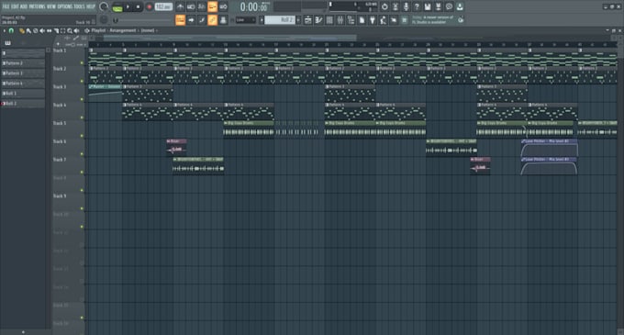
Task: Click the plugin picker plug icon
Action: [373, 20]
